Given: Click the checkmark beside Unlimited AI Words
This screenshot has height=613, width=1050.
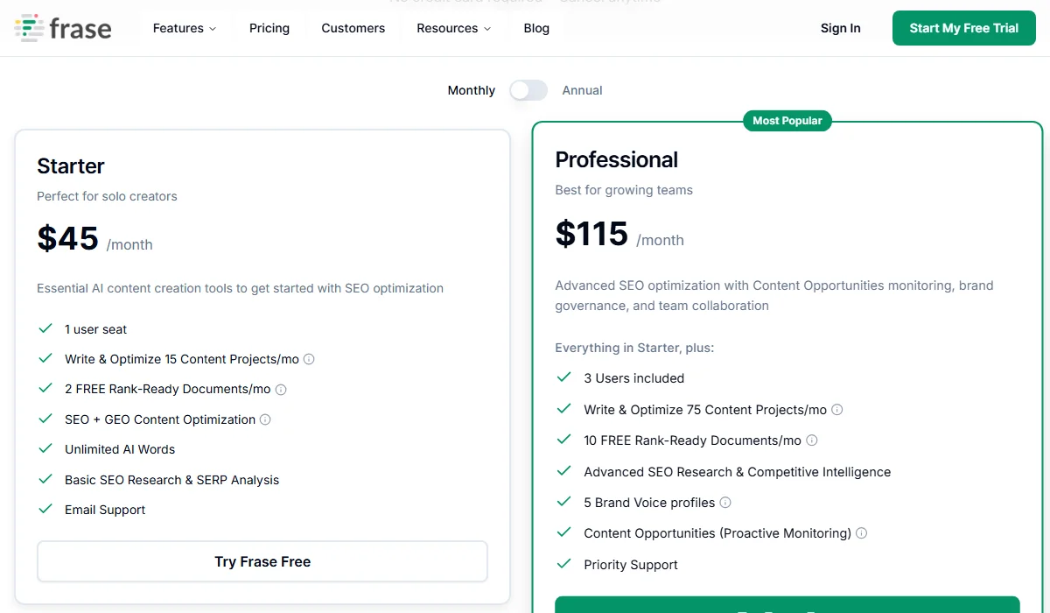Looking at the screenshot, I should click(x=45, y=449).
